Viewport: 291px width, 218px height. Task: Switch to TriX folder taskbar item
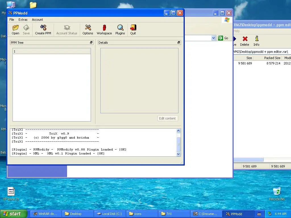174,214
